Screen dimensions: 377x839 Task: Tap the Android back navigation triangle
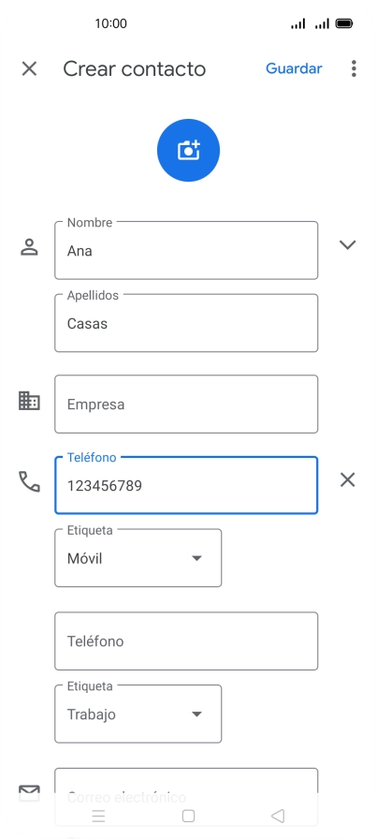(278, 816)
